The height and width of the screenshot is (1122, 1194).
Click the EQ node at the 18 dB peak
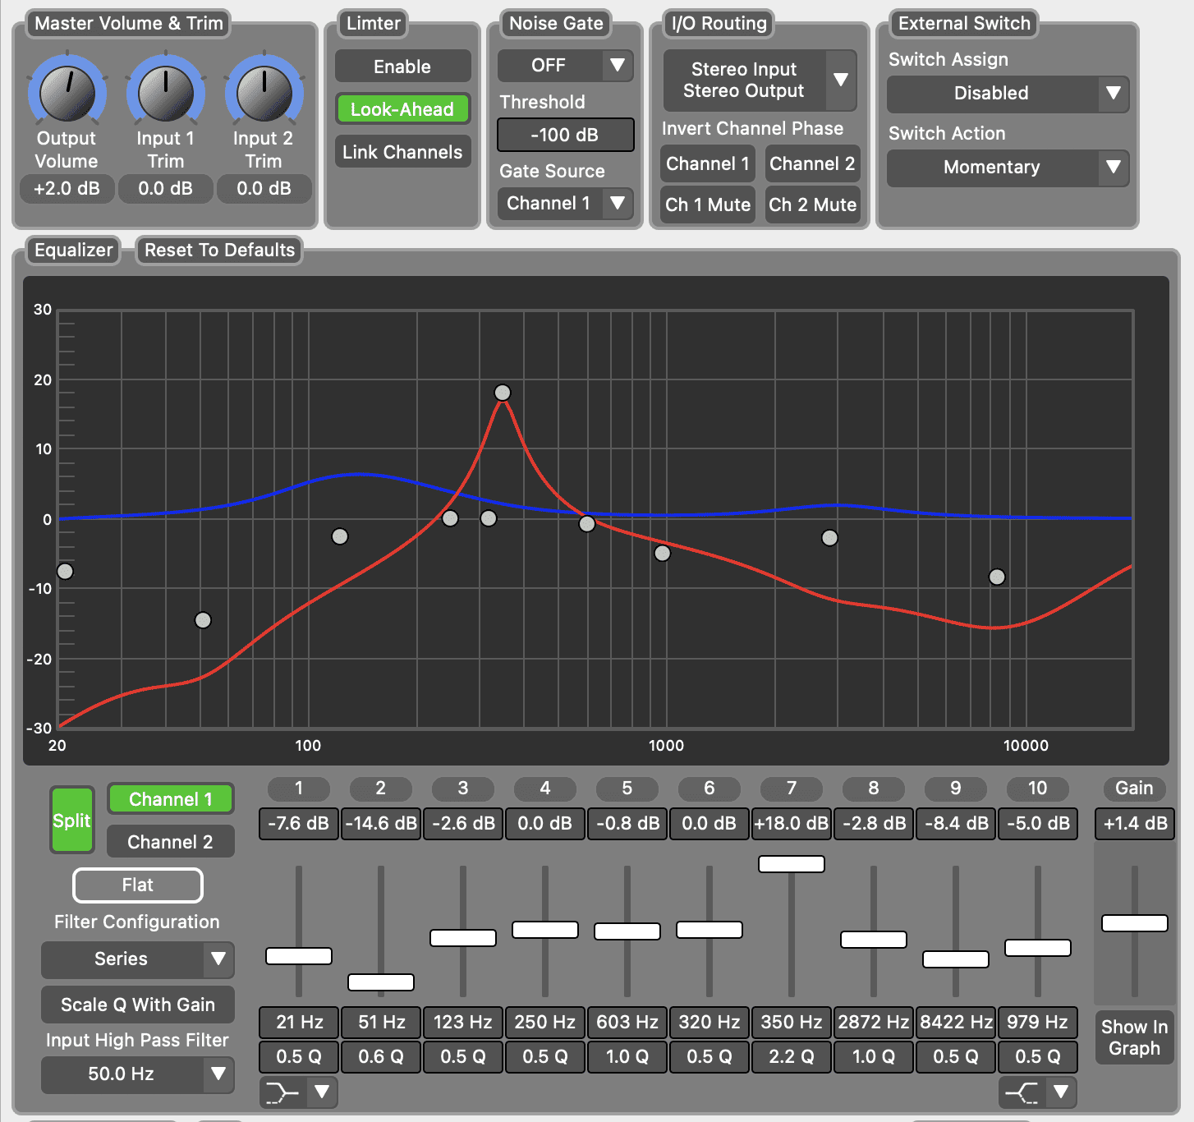pyautogui.click(x=503, y=393)
